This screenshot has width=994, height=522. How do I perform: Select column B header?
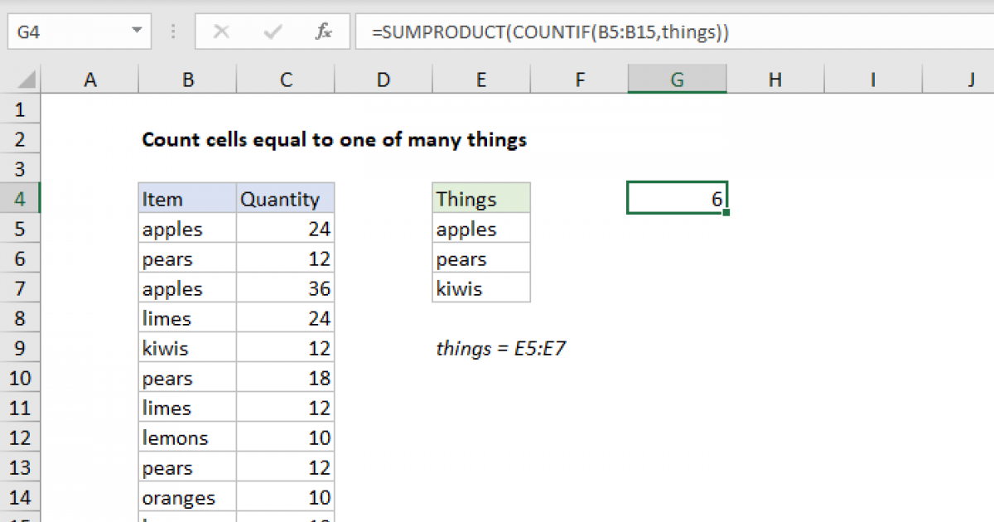(x=187, y=79)
